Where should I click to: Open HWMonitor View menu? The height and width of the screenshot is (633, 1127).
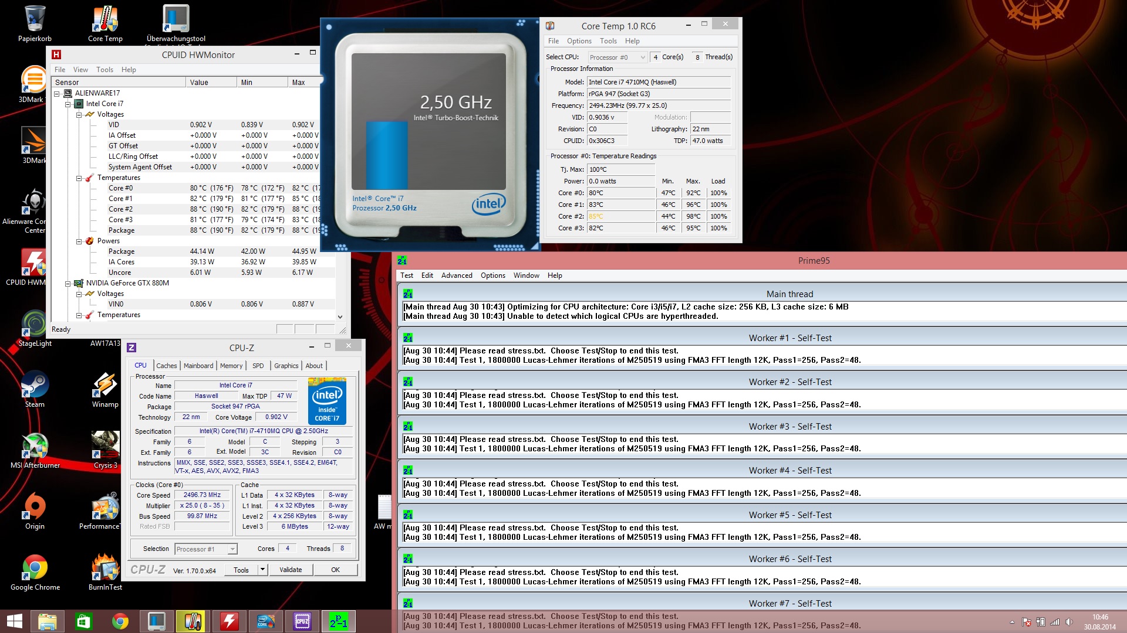coord(80,69)
